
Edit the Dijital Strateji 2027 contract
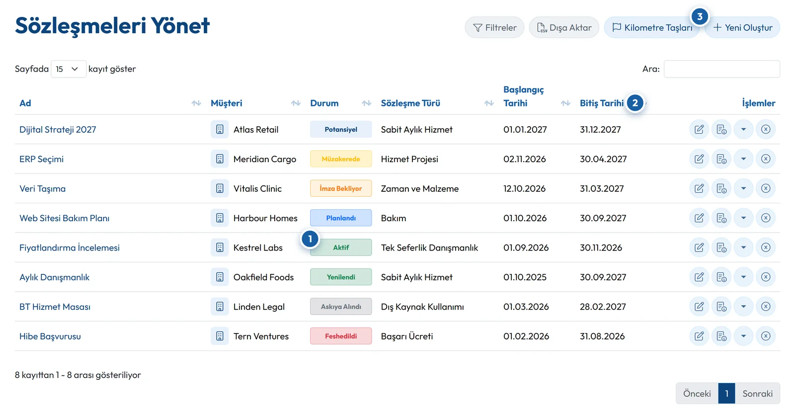click(x=699, y=129)
